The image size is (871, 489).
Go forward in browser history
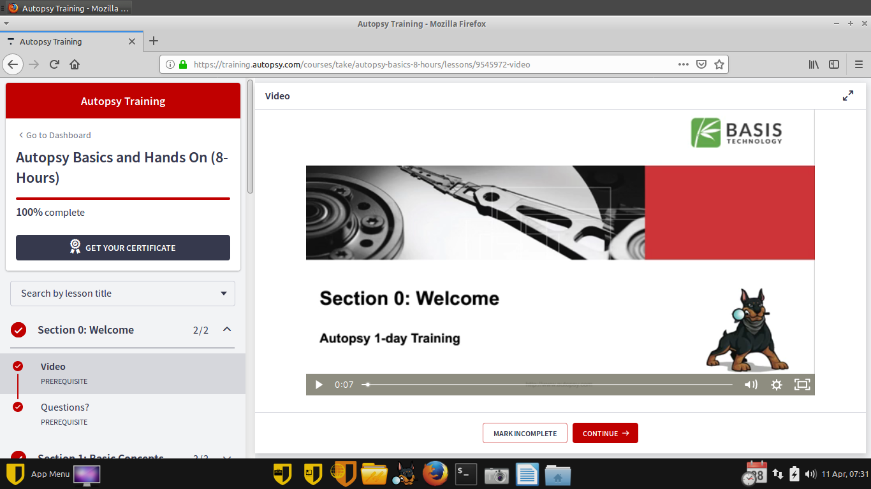pos(34,64)
